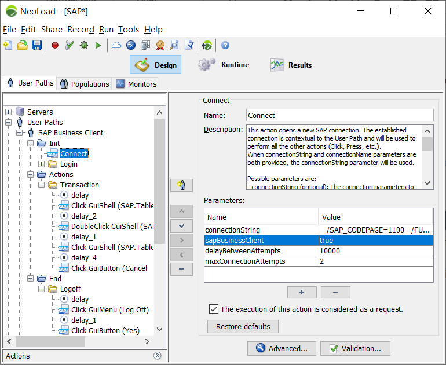Click the Description box scrollbar down arrow
This screenshot has height=365, width=446.
pos(427,183)
